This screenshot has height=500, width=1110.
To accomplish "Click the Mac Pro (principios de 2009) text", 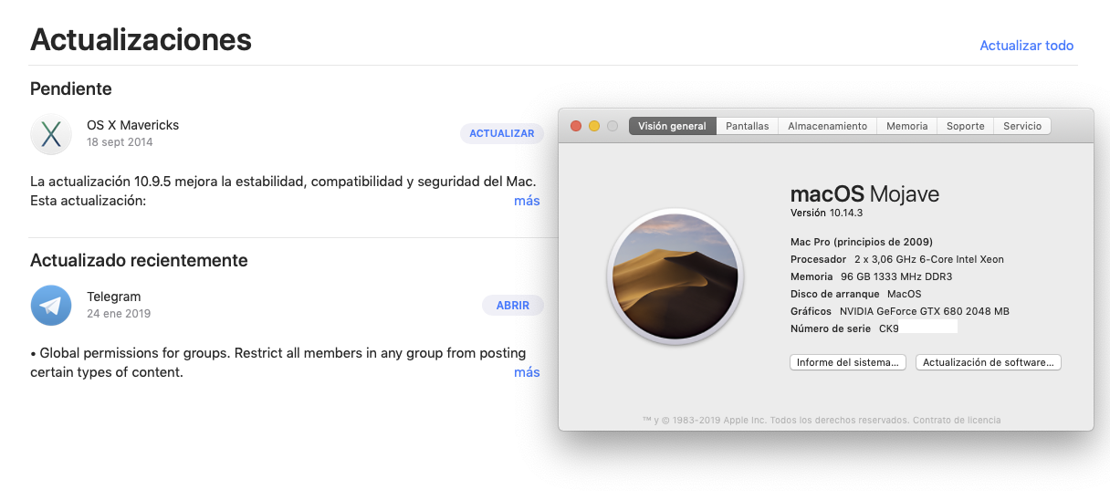I will 862,242.
